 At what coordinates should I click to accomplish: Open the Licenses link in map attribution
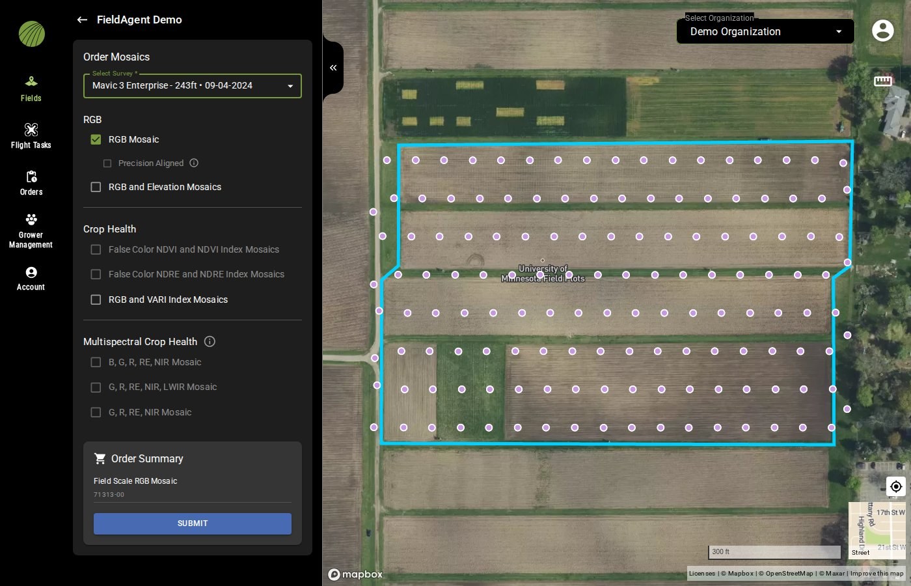click(701, 574)
